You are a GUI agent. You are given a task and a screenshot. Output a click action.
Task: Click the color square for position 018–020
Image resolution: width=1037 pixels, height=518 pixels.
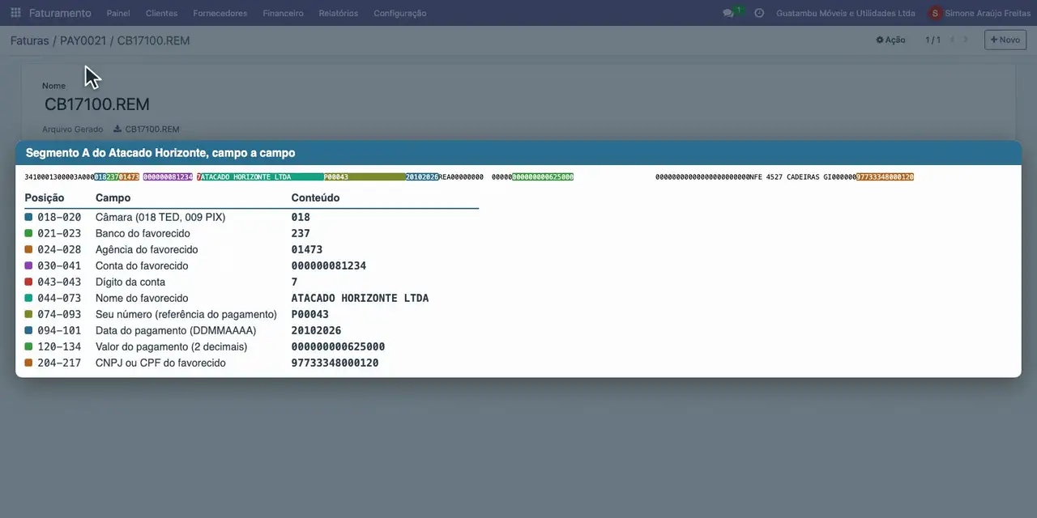coord(29,217)
